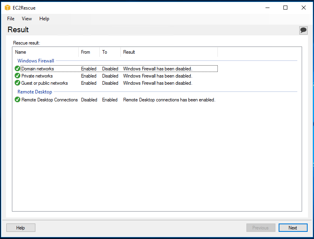This screenshot has width=314, height=239.
Task: Minimize the EC2Rescue window
Action: [x=267, y=8]
